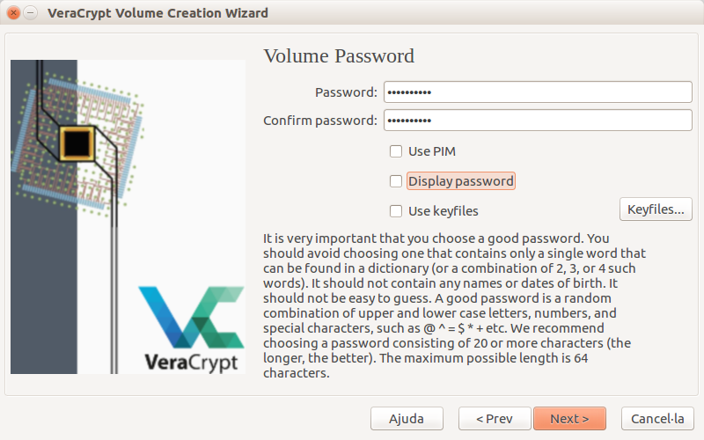Click the password advice paragraph
This screenshot has width=704, height=440.
click(x=455, y=305)
